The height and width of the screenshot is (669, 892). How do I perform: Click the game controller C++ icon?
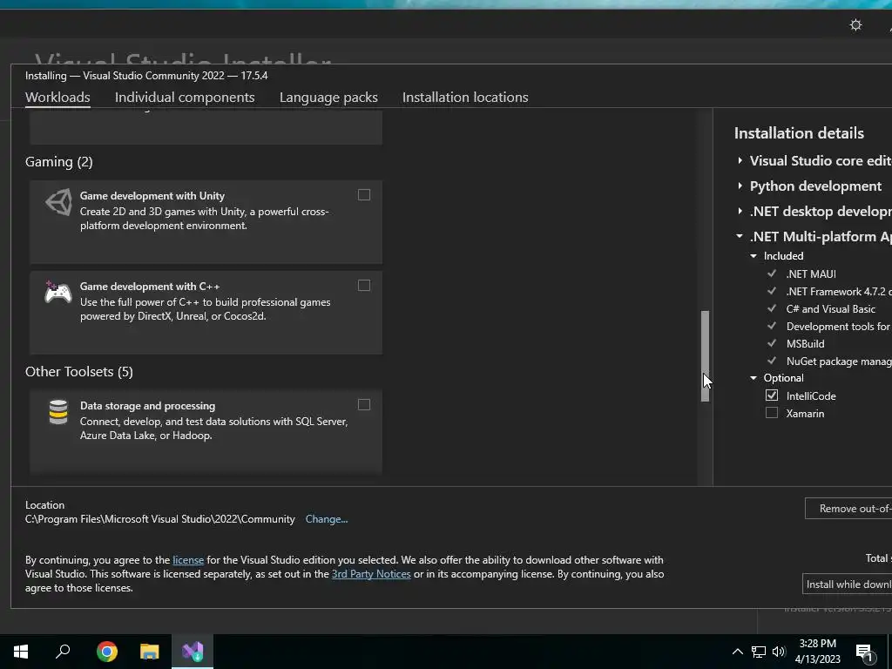[58, 293]
